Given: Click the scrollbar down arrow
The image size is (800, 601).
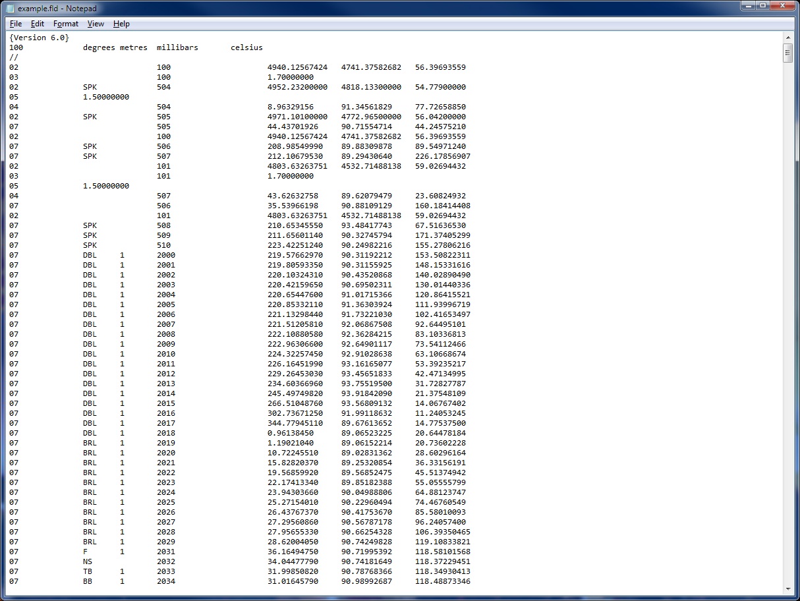Looking at the screenshot, I should pyautogui.click(x=789, y=590).
